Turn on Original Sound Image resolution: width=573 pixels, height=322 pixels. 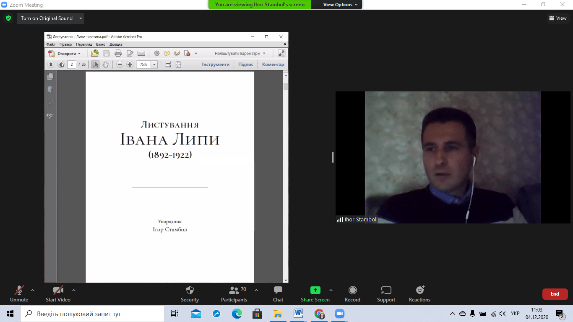coord(47,18)
